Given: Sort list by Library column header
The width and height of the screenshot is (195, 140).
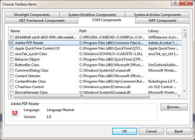Looking at the screenshot, I should click(164, 31).
